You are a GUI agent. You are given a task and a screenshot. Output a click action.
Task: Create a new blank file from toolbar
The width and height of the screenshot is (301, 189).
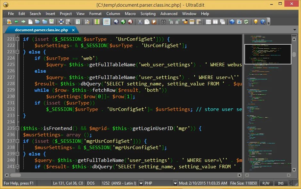[x=30, y=22]
